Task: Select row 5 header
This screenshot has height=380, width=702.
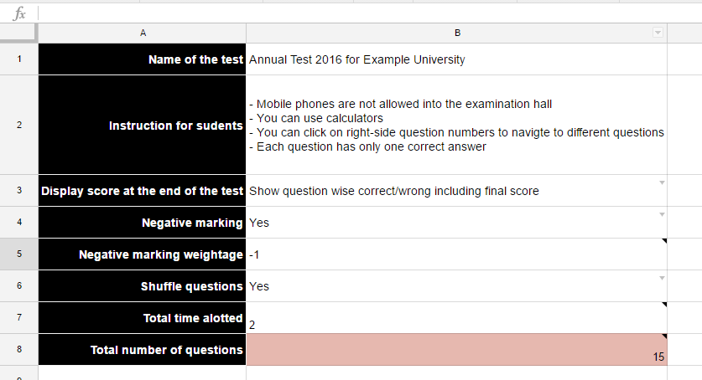Action: click(x=19, y=254)
